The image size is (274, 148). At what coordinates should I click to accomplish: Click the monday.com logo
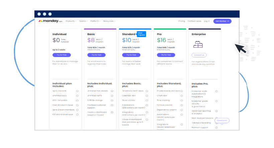tap(50, 21)
